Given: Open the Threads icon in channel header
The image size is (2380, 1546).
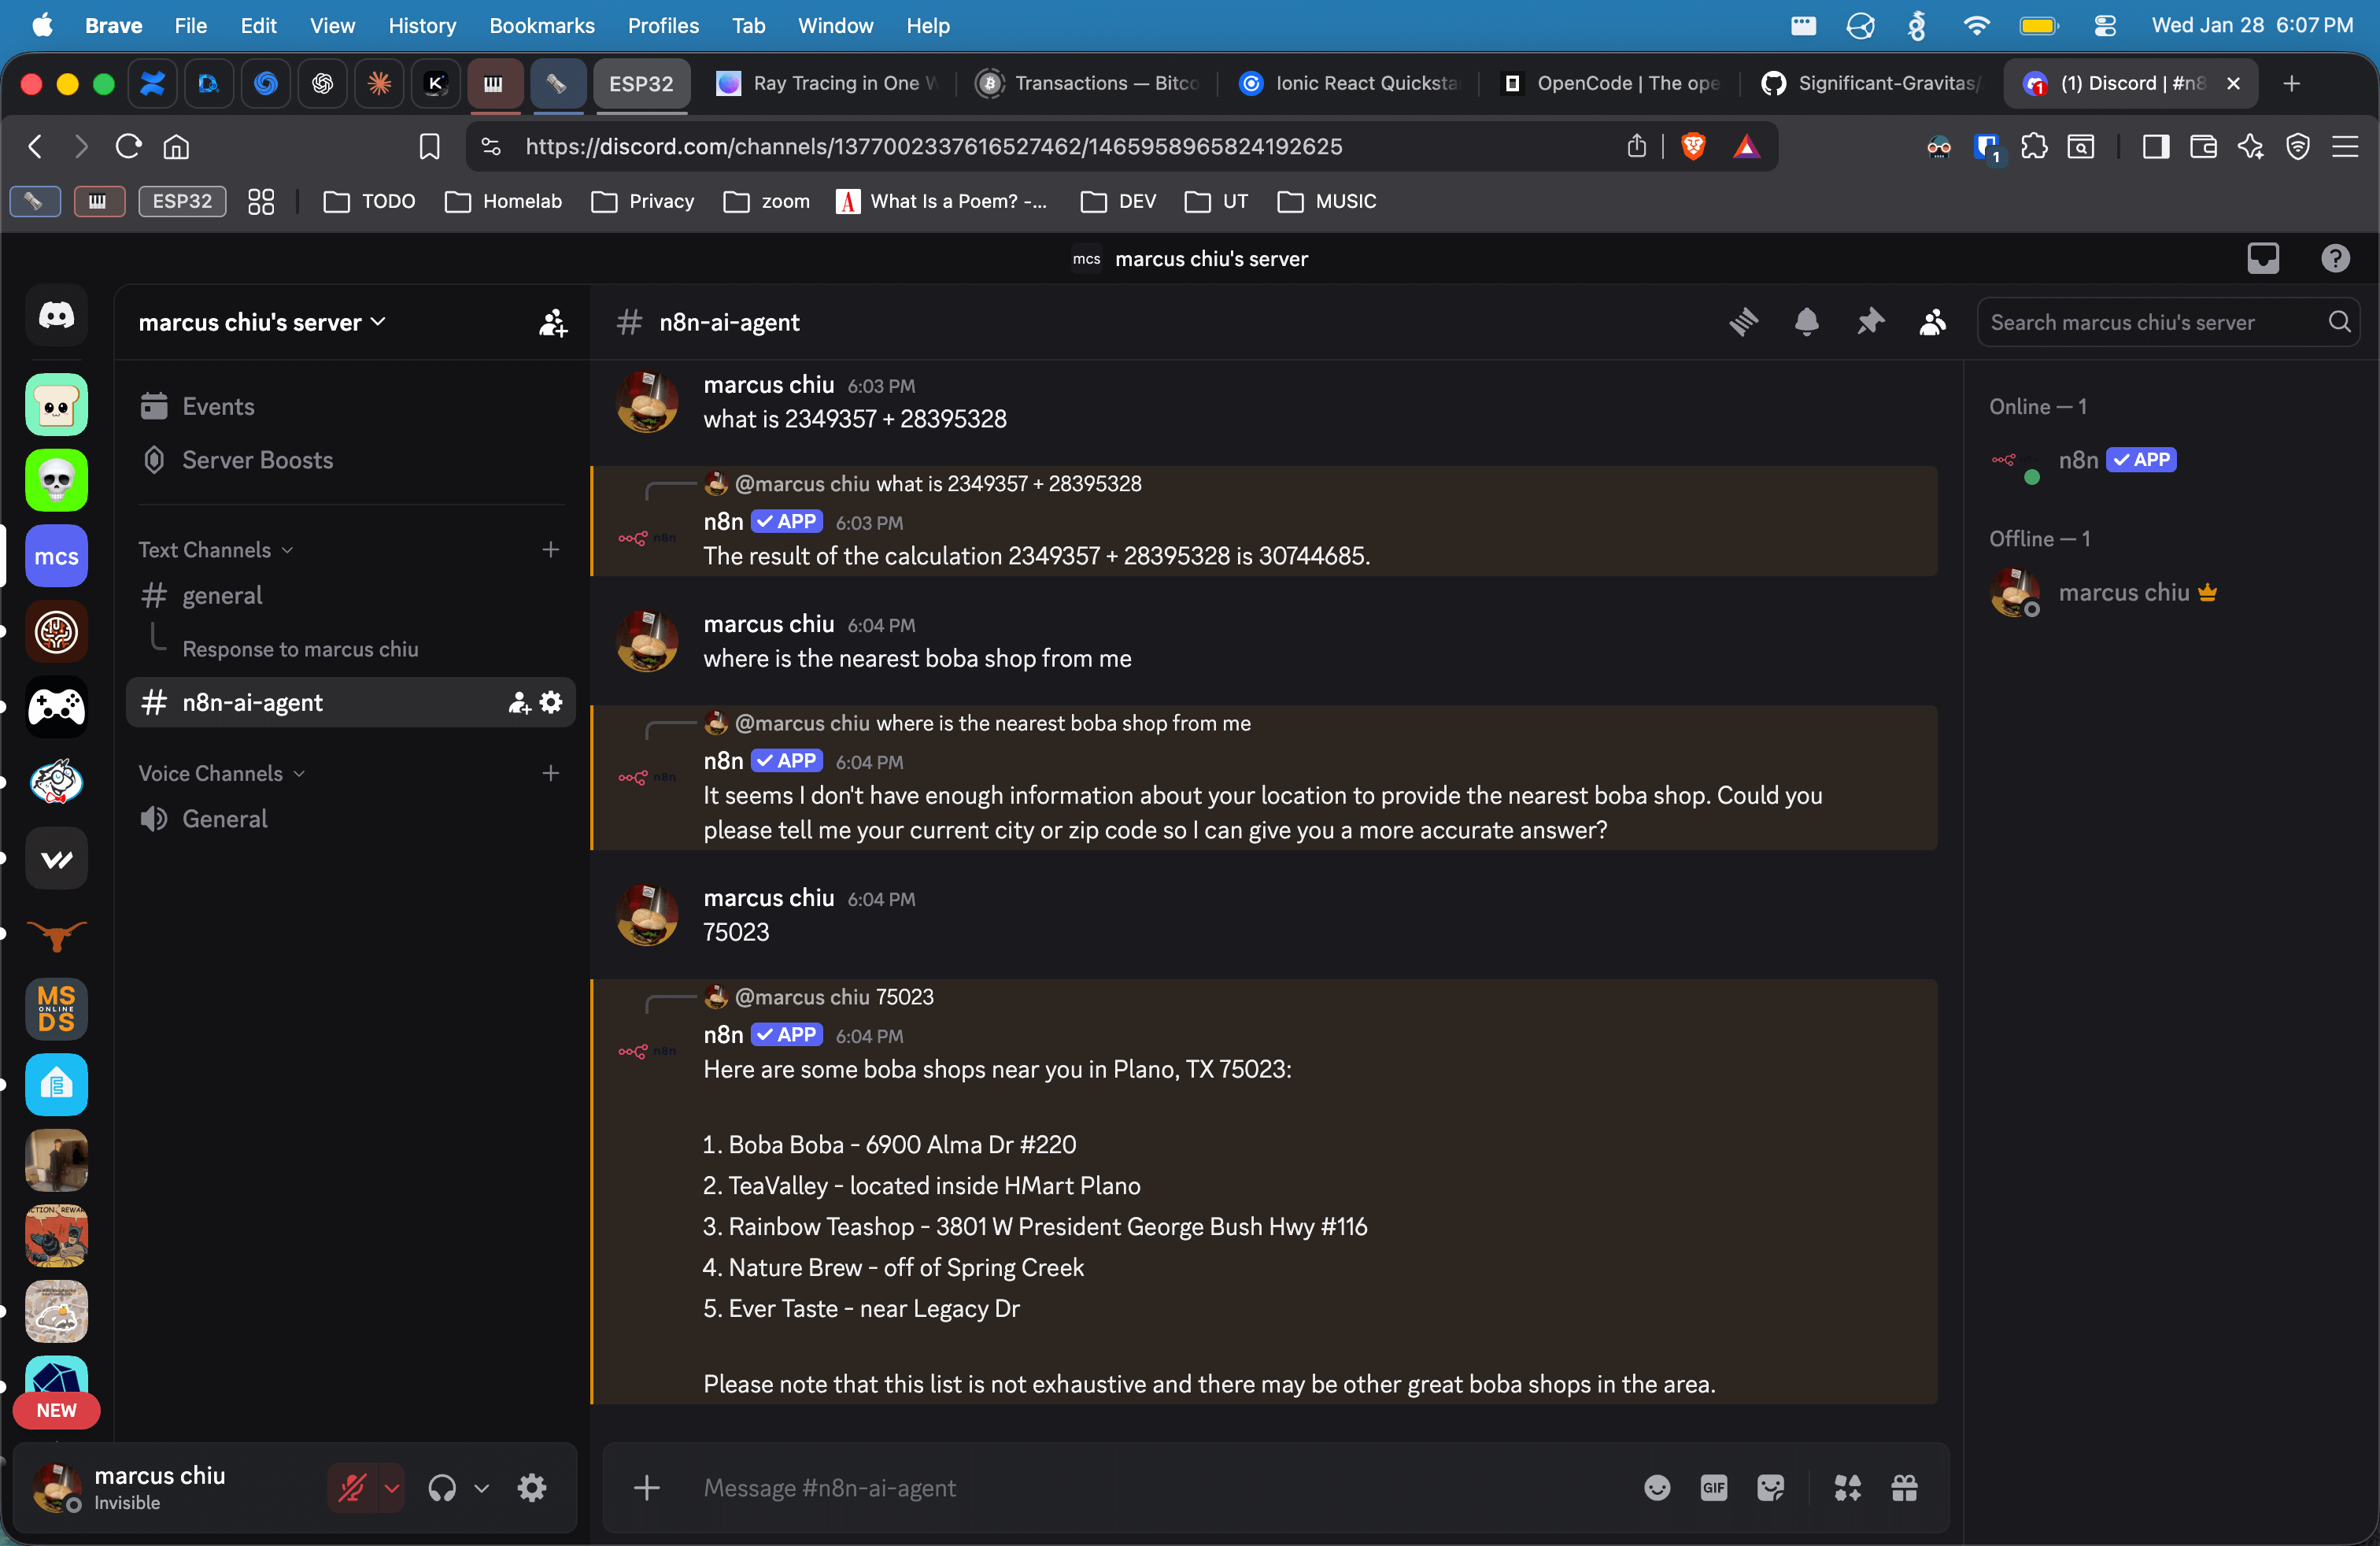Looking at the screenshot, I should (1743, 322).
